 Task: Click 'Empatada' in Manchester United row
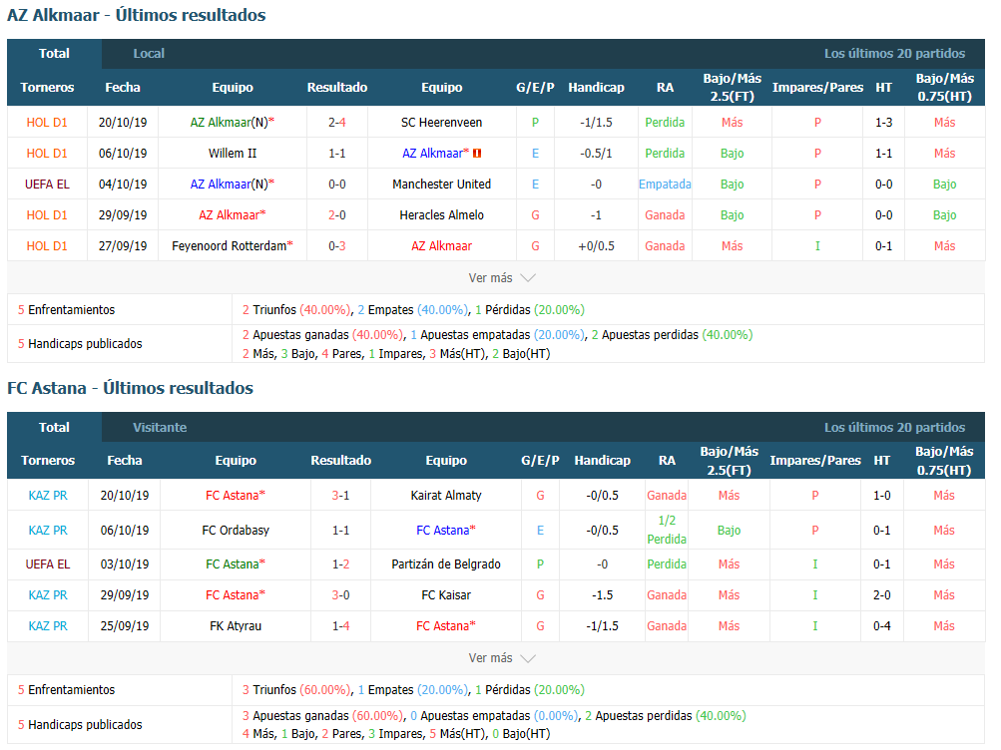click(665, 185)
